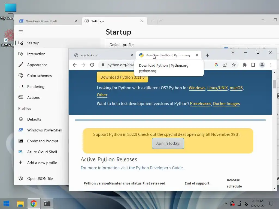Open Rendering settings page

click(x=42, y=87)
